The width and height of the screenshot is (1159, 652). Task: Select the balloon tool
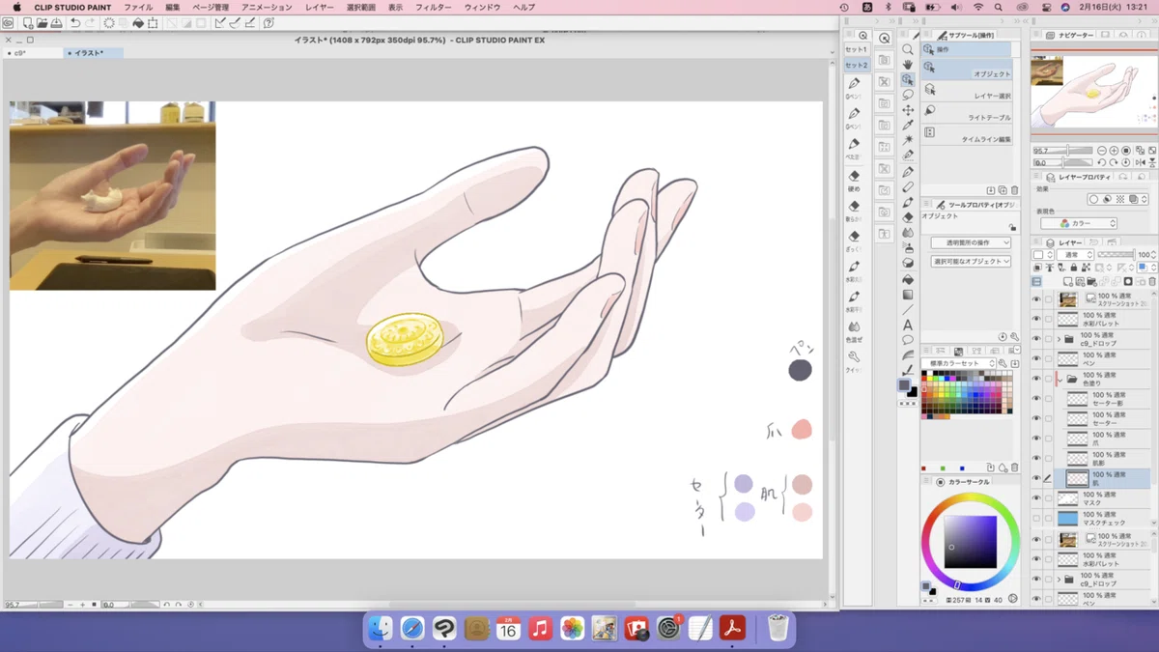point(908,340)
